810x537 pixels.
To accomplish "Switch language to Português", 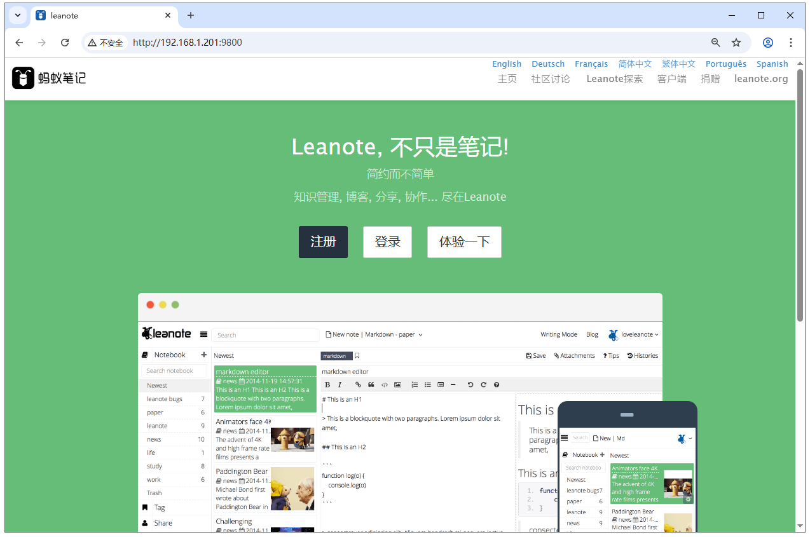I will pos(726,64).
